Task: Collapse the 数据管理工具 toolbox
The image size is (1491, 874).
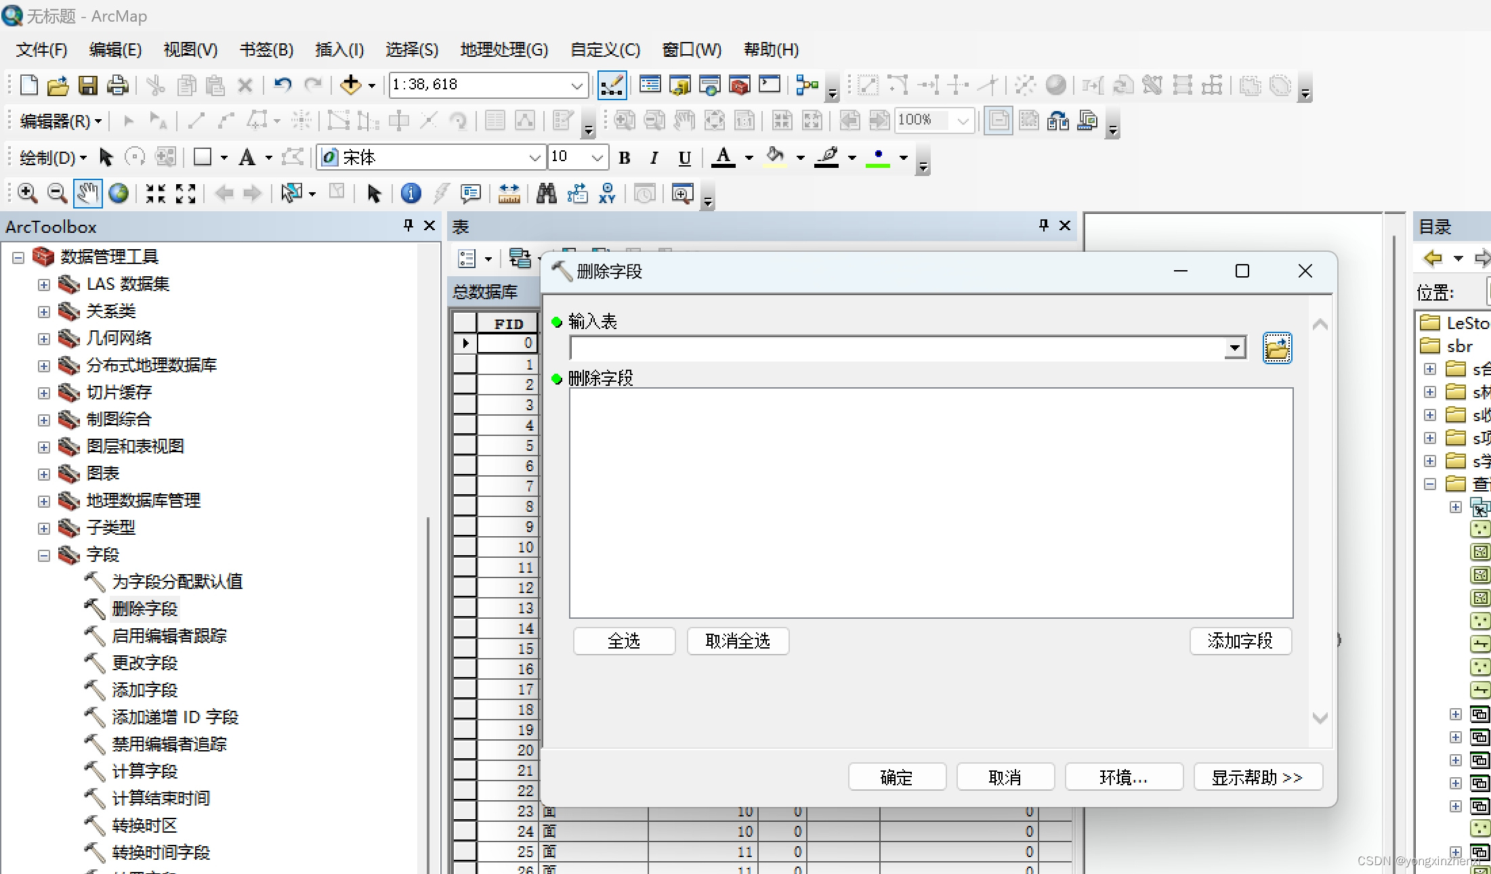Action: [18, 258]
